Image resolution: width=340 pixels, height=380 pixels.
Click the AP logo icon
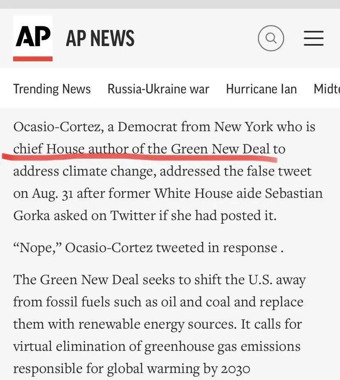[33, 38]
